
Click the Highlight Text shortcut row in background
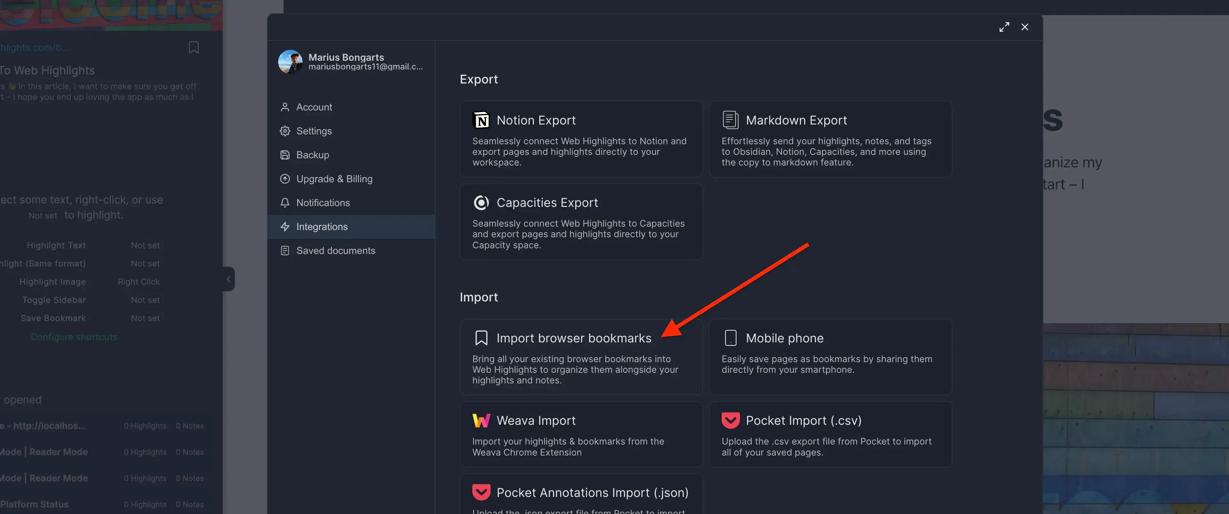[x=93, y=245]
